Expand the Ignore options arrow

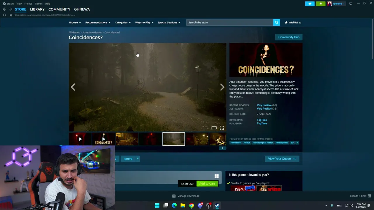pos(138,159)
